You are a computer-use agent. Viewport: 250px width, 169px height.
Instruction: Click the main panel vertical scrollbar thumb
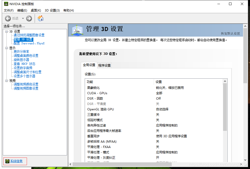coord(245,56)
